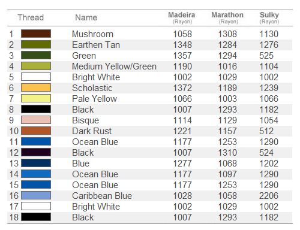This screenshot has height=230, width=300.
Task: Click Marathon code 1310 in row 12
Action: (x=227, y=153)
